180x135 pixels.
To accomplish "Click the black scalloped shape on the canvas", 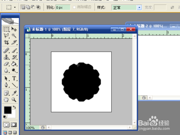I will click(81, 82).
